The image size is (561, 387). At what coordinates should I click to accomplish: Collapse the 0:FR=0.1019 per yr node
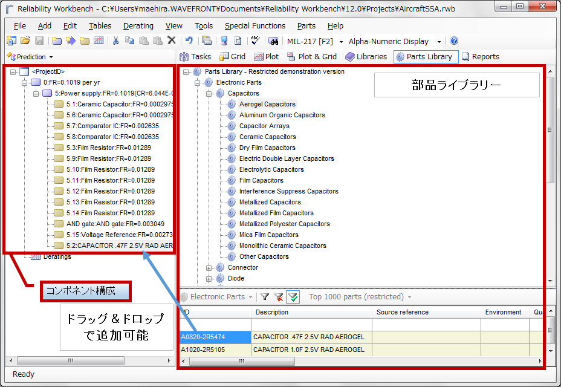point(24,83)
